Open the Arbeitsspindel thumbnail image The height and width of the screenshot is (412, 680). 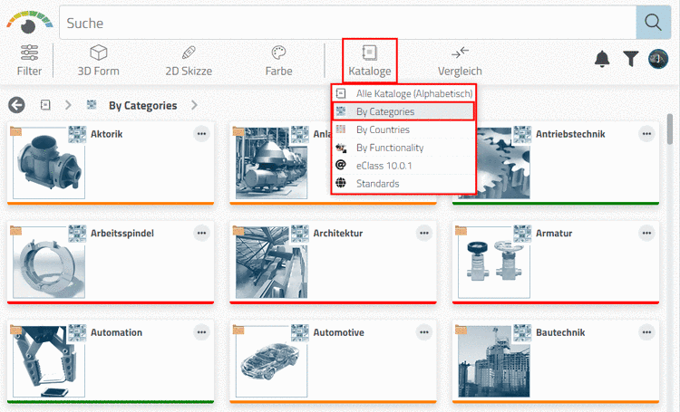(49, 262)
